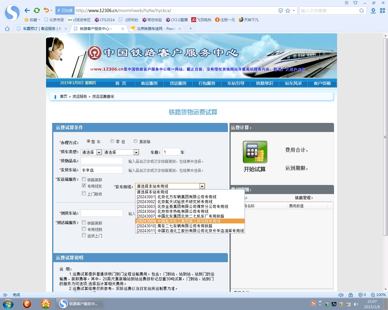Choose [20243011] 长辛店油库专用线 option

190,231
